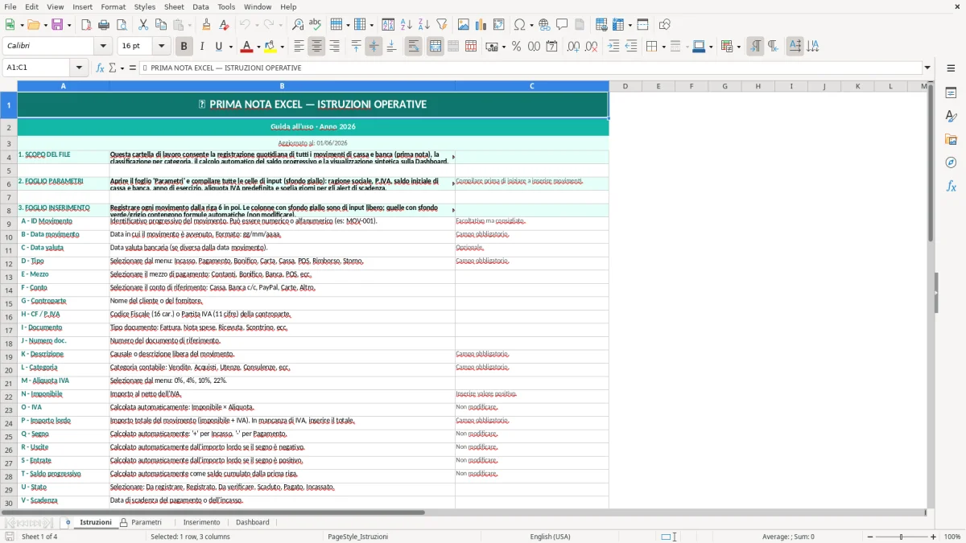Open sidebar Gallery panel
Screen dimensions: 966x543
point(951,140)
